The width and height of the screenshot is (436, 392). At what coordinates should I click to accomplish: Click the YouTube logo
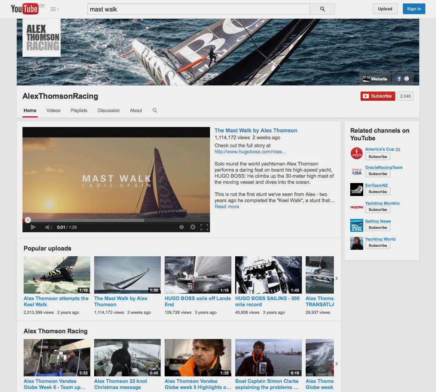click(24, 9)
